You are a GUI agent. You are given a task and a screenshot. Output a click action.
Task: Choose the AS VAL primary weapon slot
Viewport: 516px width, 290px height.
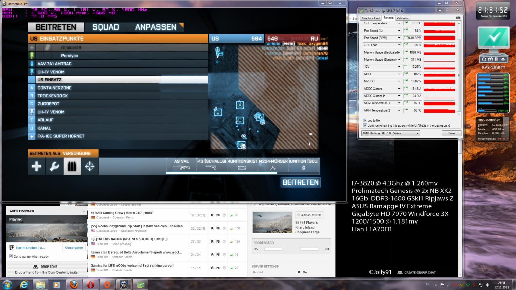coord(181,165)
